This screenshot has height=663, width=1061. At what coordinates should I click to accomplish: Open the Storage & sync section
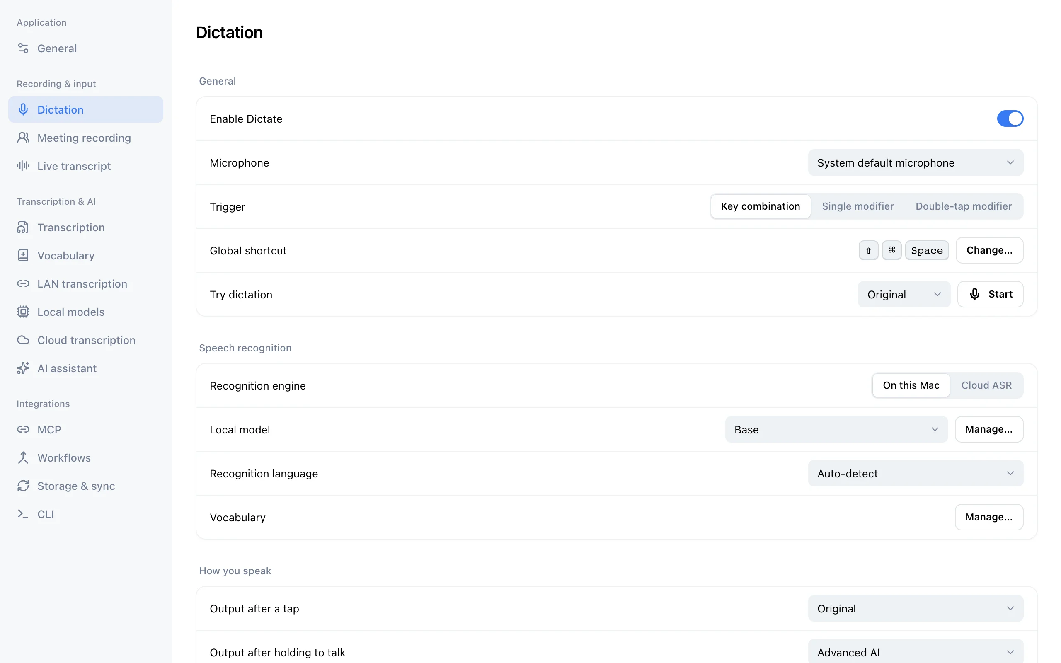tap(85, 485)
